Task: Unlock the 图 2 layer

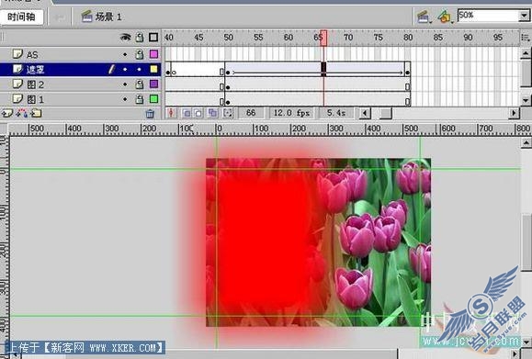Action: pos(140,84)
